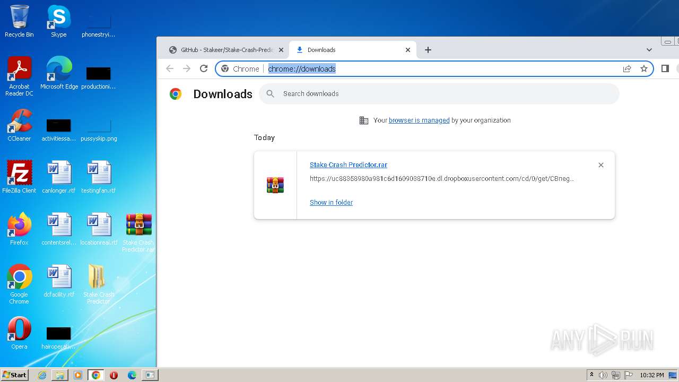Select the testingfan.rtf file

coord(98,177)
